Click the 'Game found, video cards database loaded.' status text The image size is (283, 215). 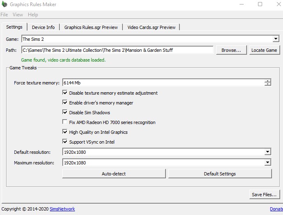point(63,60)
